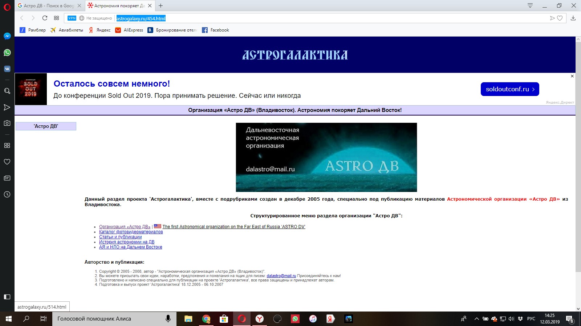The width and height of the screenshot is (581, 326).
Task: Send page to My Flow from address bar
Action: (x=552, y=18)
